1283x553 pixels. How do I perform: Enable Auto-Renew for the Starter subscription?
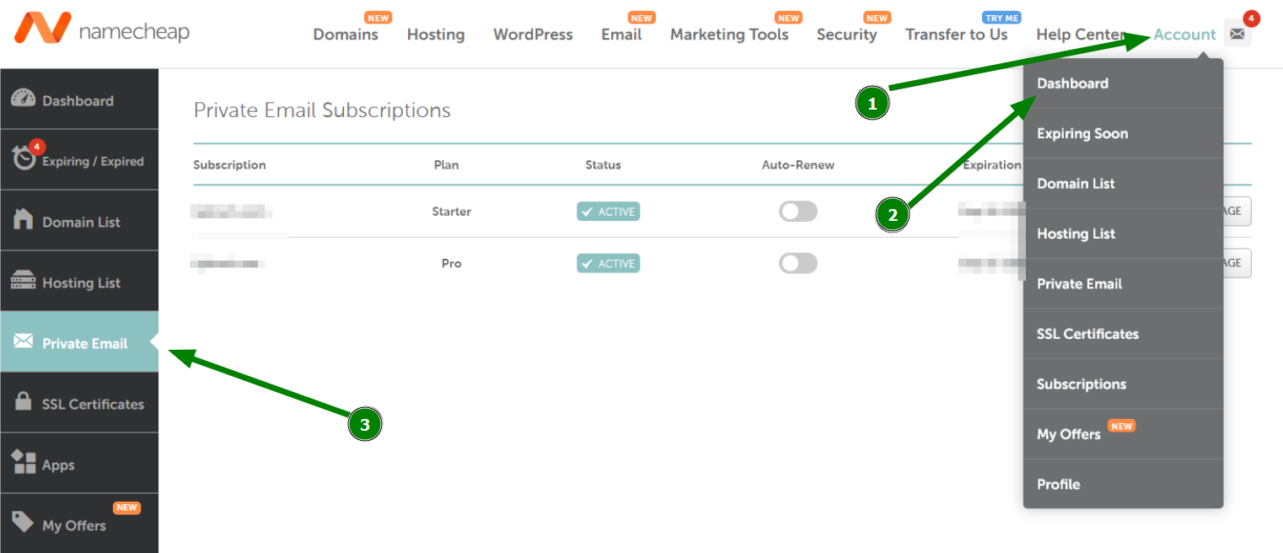click(x=797, y=211)
